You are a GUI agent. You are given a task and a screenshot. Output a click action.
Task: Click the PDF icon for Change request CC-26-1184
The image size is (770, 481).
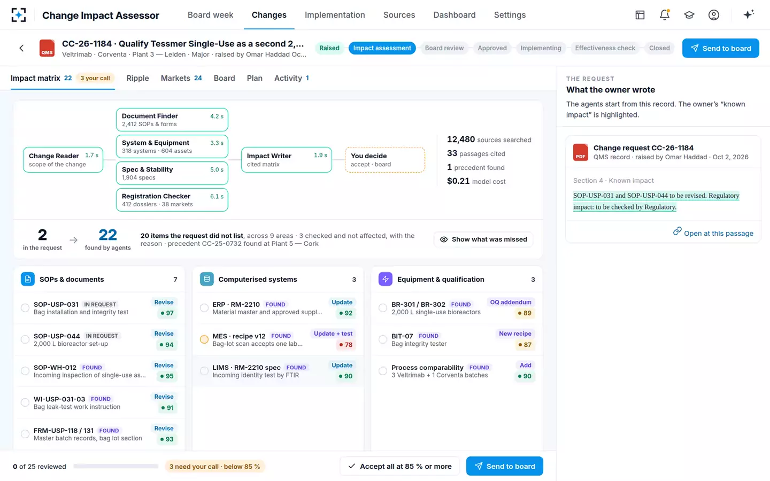581,152
